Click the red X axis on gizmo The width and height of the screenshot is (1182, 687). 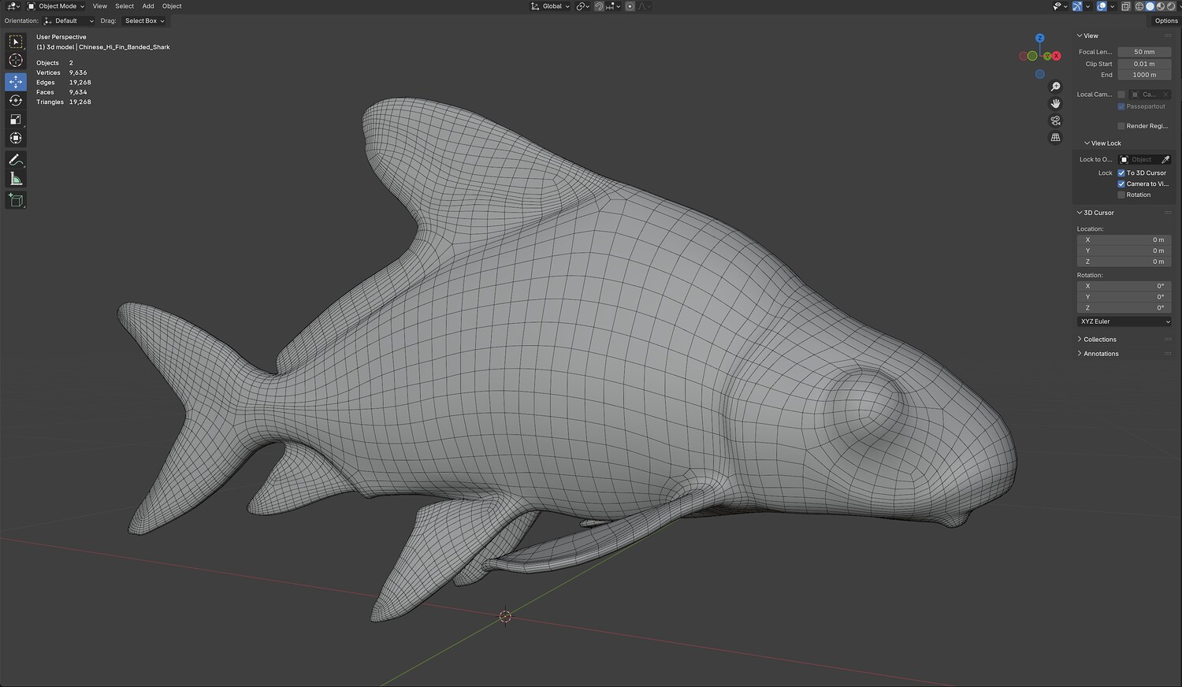(x=1057, y=56)
